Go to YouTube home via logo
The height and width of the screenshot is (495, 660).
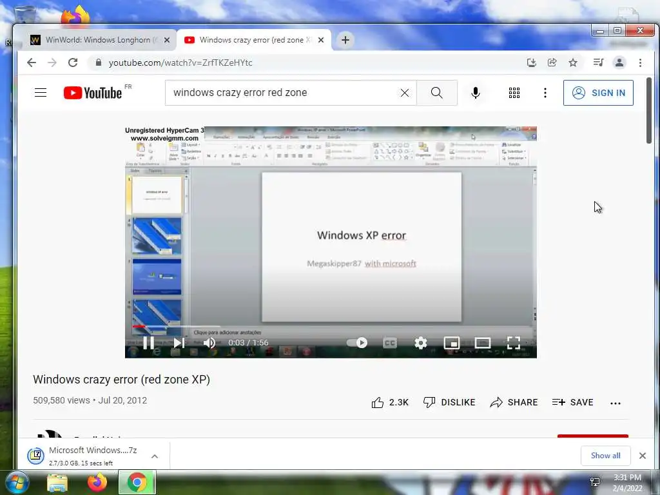tap(93, 93)
